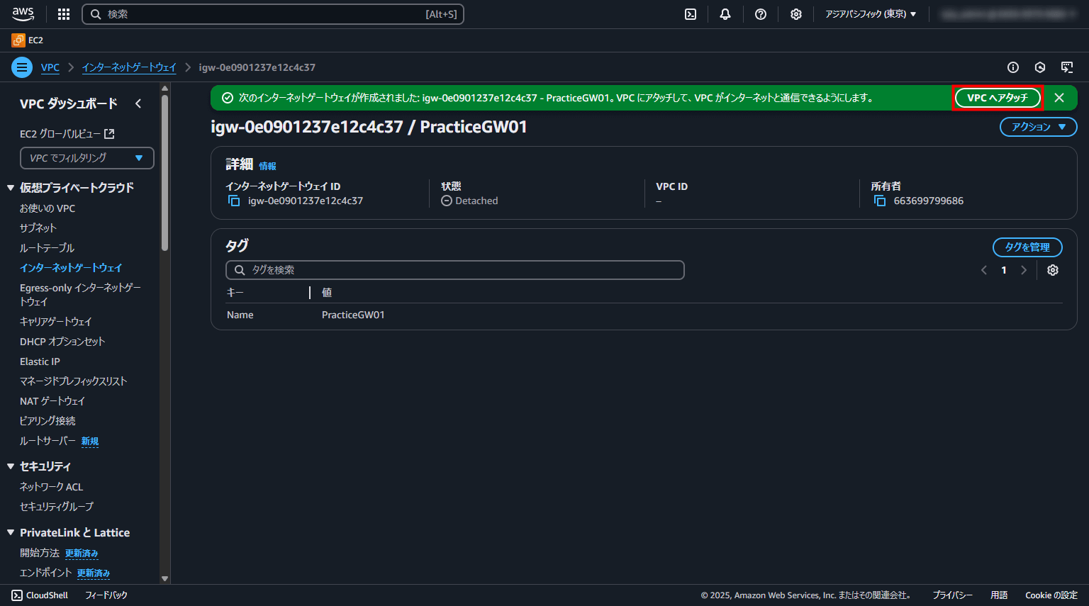The width and height of the screenshot is (1089, 606).
Task: Select NAT ゲートウェイ in sidebar
Action: pos(52,401)
